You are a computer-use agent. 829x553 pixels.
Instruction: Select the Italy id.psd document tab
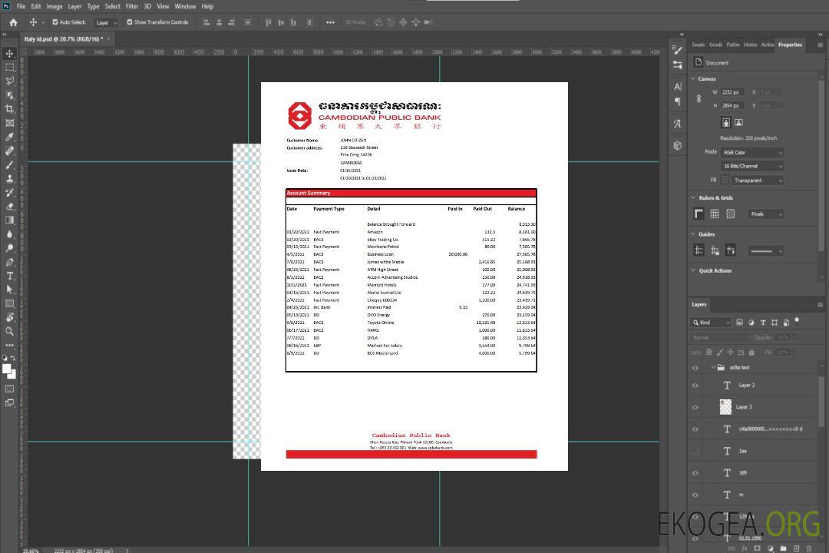click(x=64, y=39)
